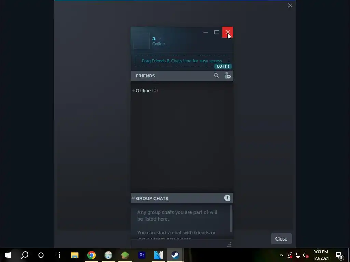Click the Steam icon on taskbar
This screenshot has height=262, width=350.
(x=175, y=255)
